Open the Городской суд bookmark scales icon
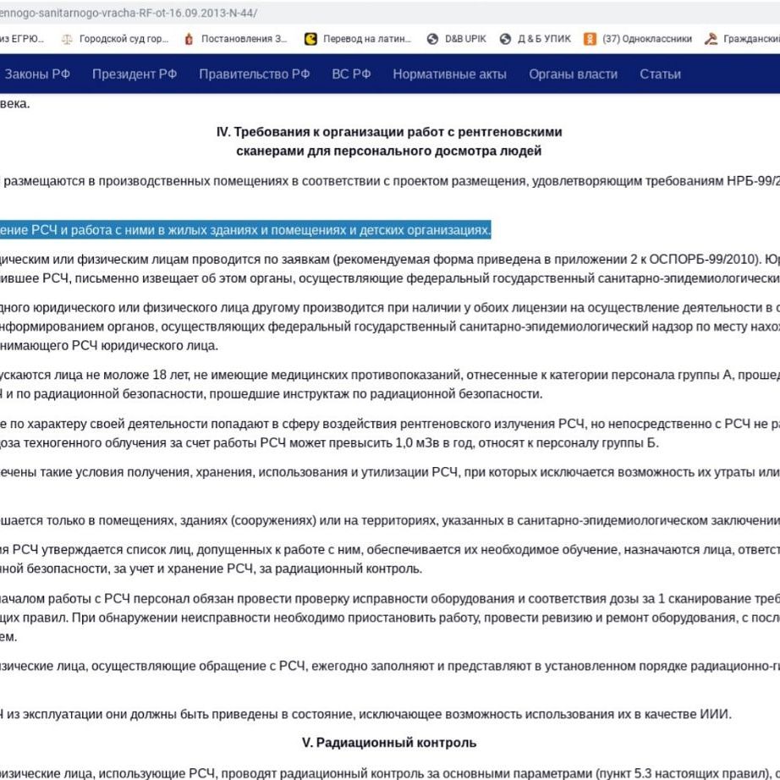780x780 pixels. pos(67,39)
